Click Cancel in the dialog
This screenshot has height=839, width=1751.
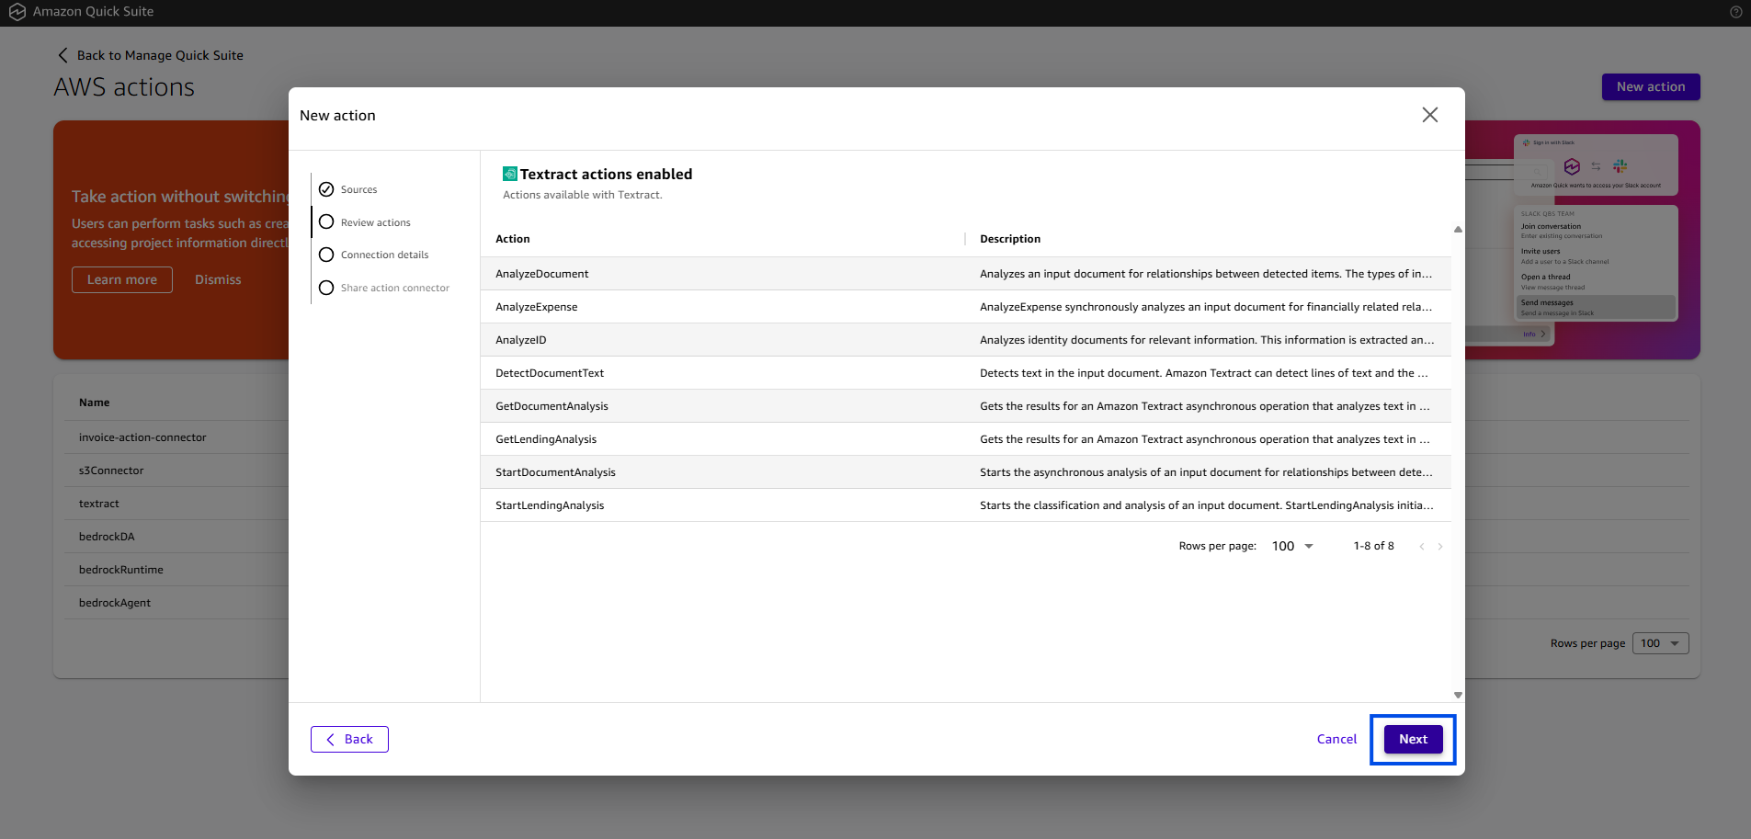pyautogui.click(x=1336, y=739)
